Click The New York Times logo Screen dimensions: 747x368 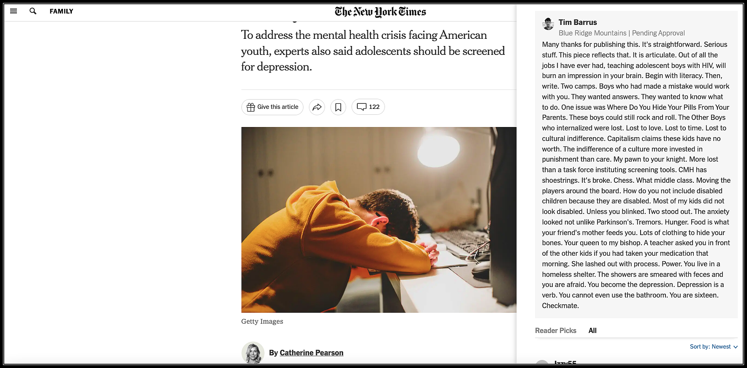pyautogui.click(x=380, y=11)
